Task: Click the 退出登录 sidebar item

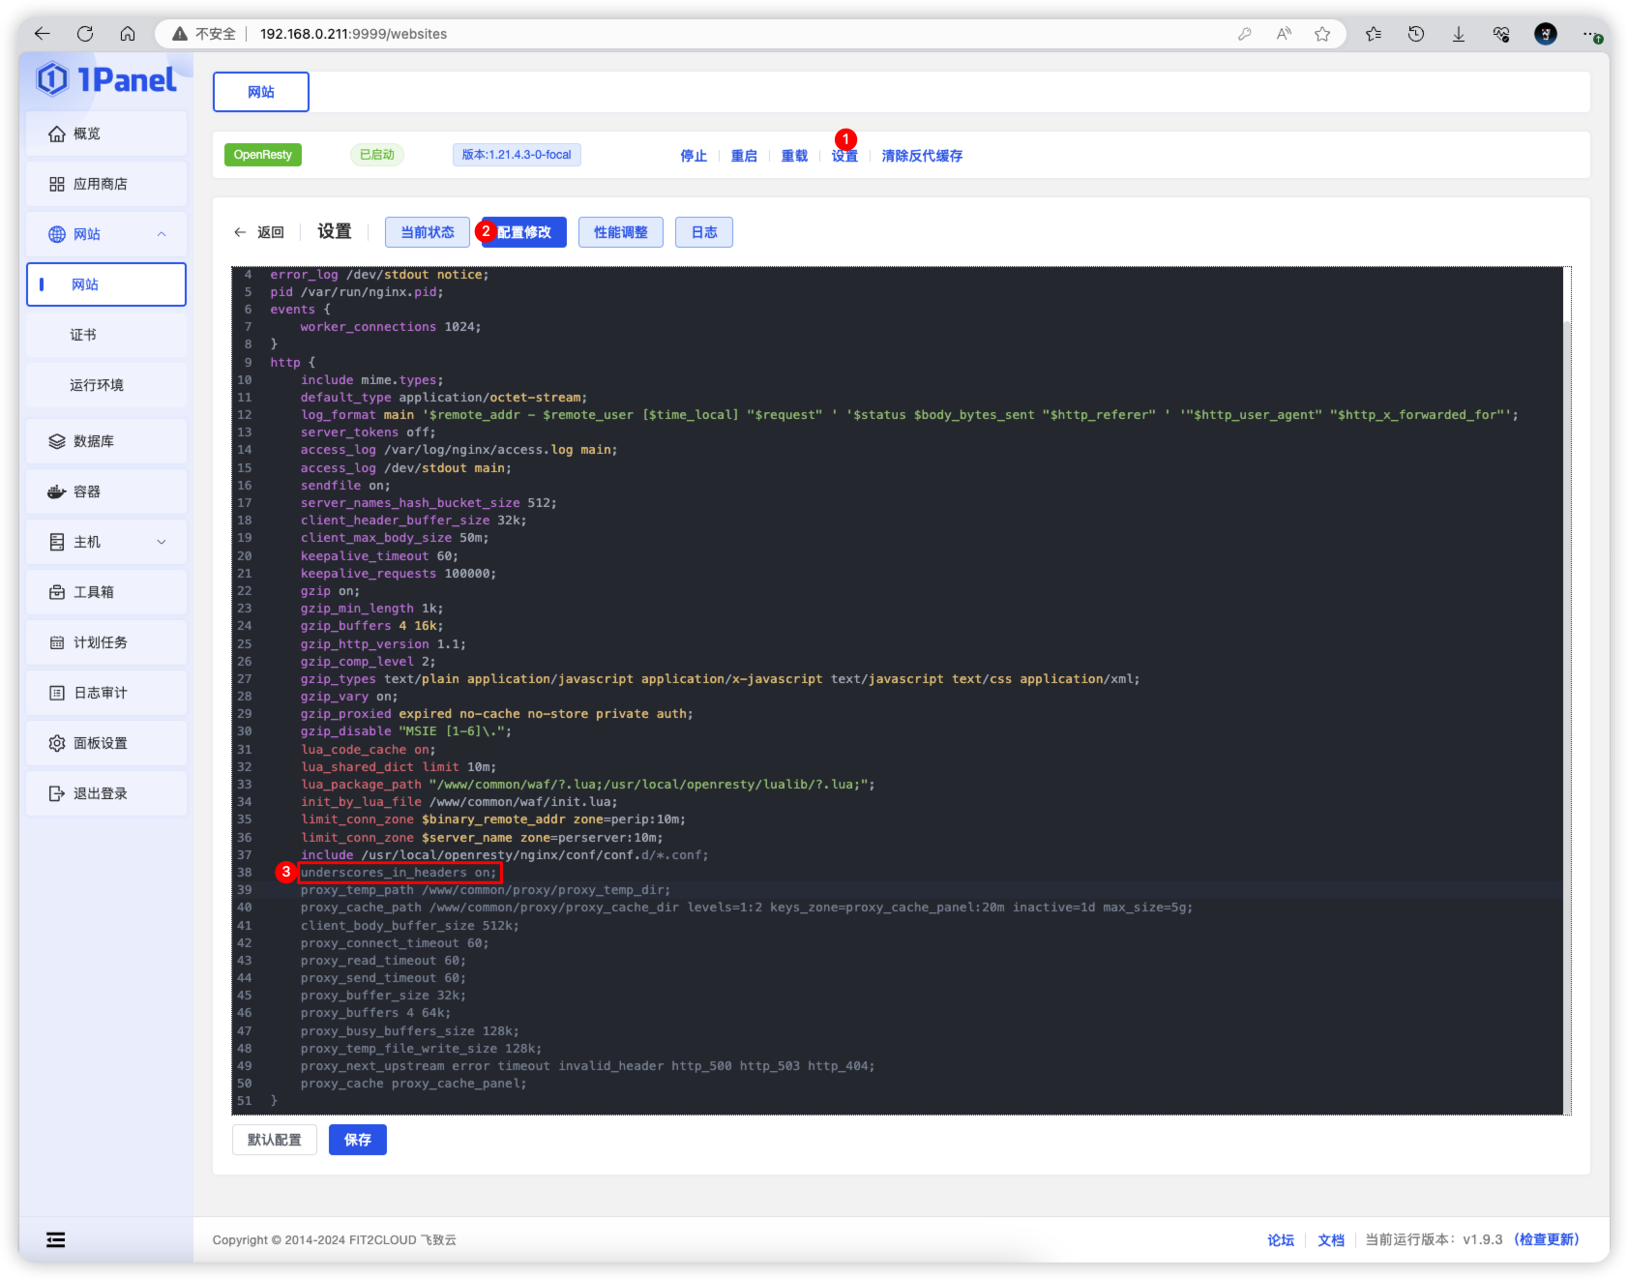Action: [96, 792]
